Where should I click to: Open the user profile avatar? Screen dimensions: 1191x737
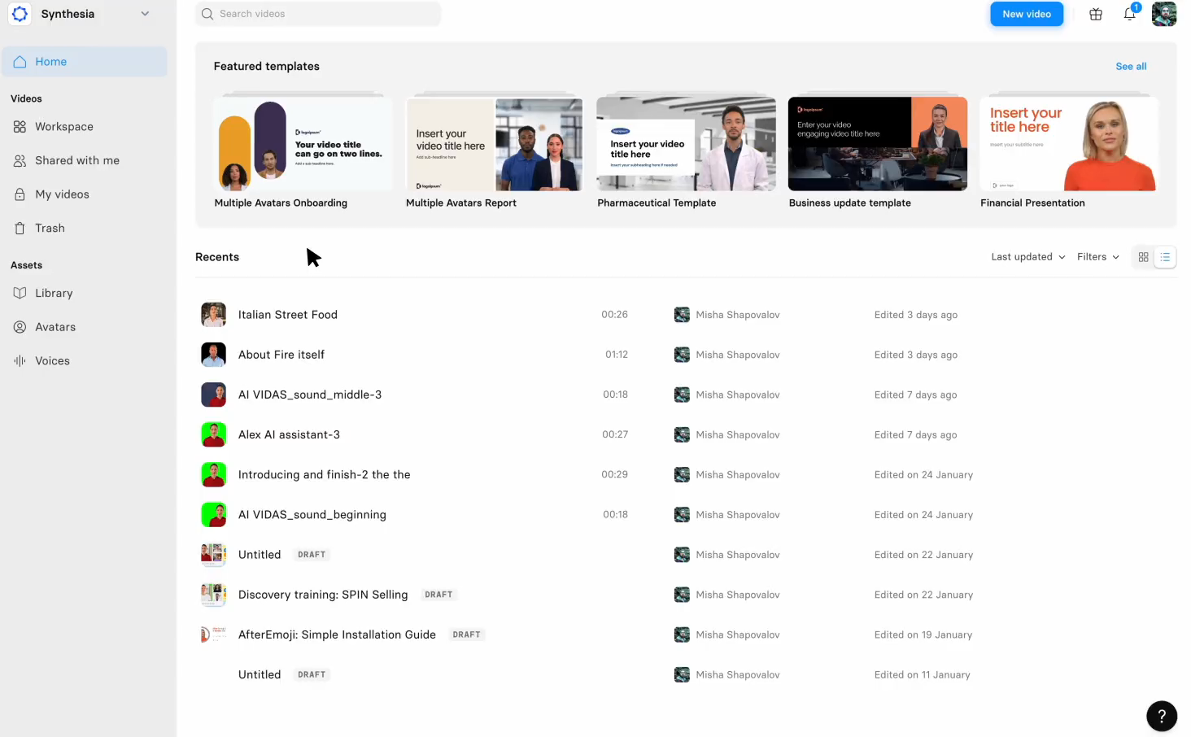(1164, 14)
